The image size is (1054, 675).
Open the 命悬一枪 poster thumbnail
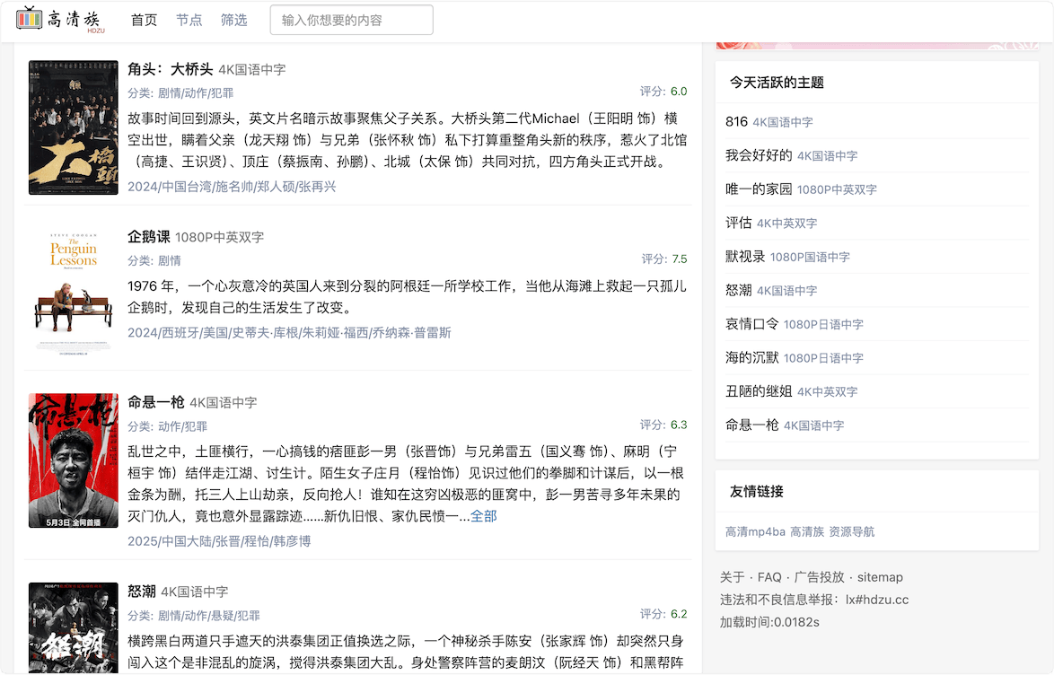click(x=74, y=460)
